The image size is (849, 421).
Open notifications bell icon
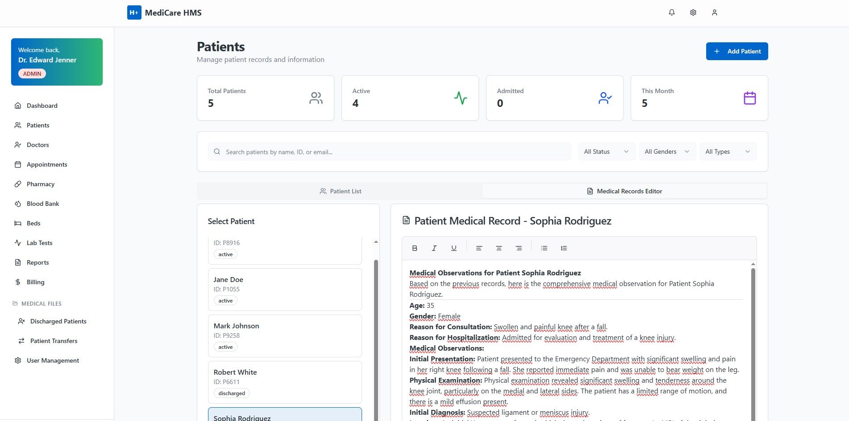[671, 12]
